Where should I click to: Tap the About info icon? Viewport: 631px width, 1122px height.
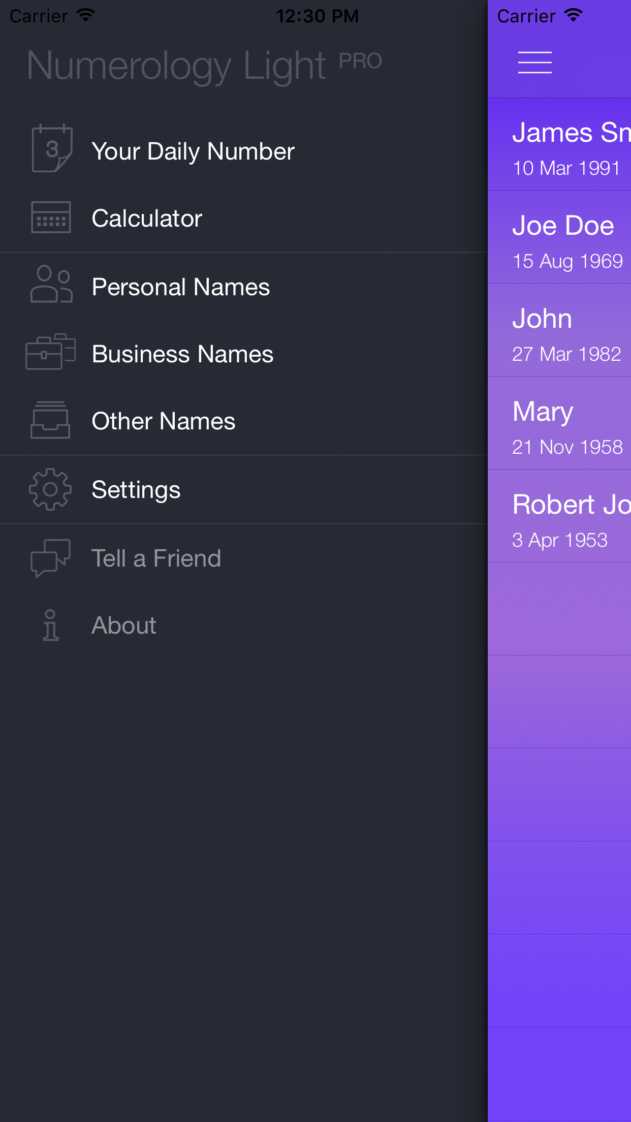[x=50, y=625]
